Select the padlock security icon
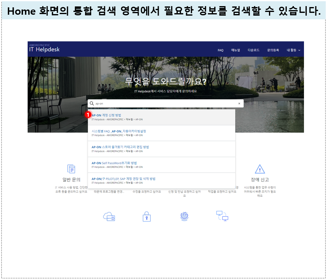Viewport: 327px width, 280px height. click(146, 217)
